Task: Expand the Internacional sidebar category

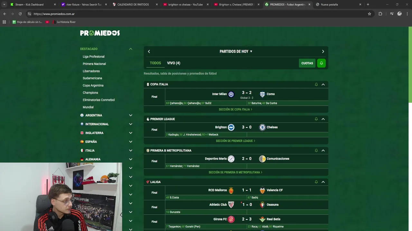Action: click(130, 124)
